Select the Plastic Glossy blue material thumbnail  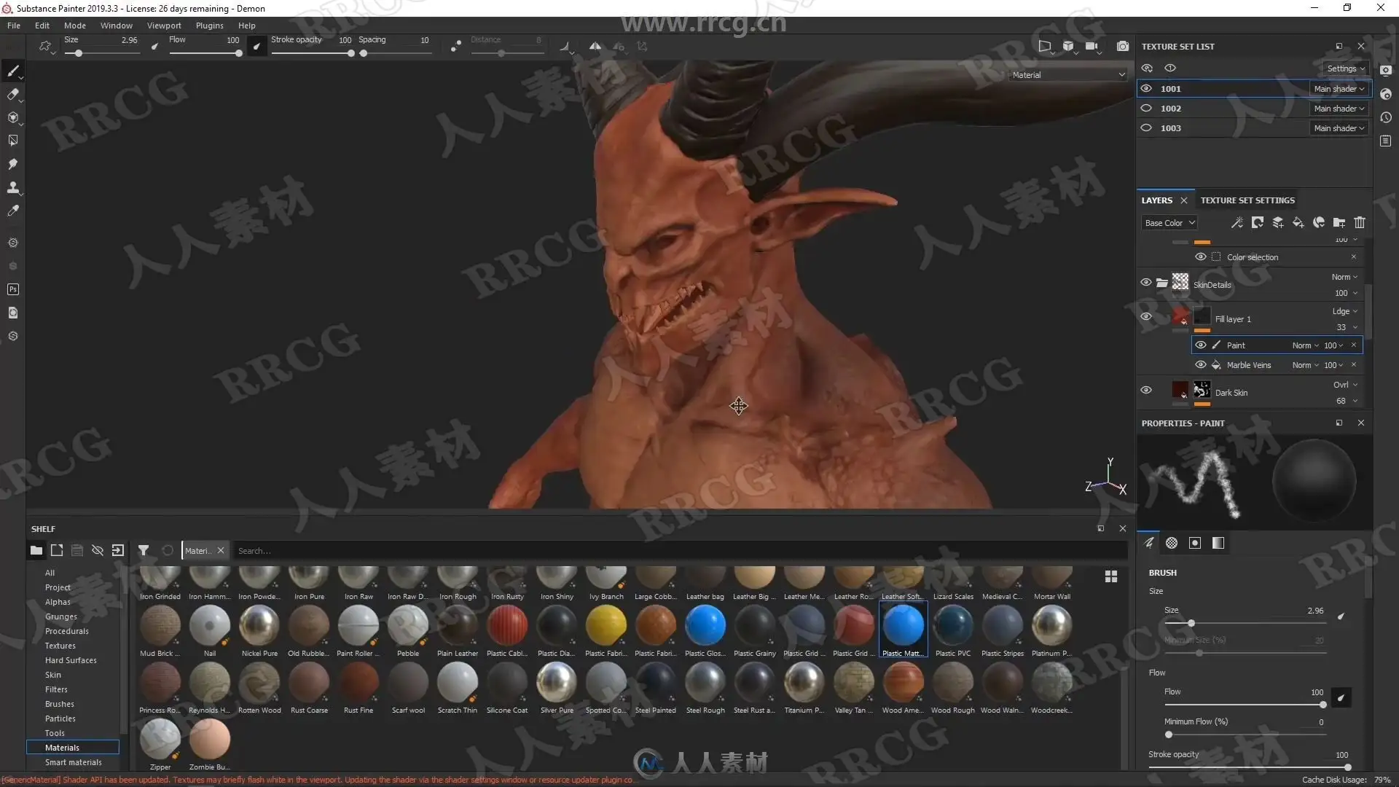tap(705, 626)
